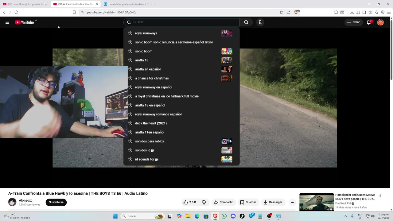Click thumbnail beside "sonic boom" suggestion
This screenshot has width=393, height=221.
pyautogui.click(x=227, y=51)
